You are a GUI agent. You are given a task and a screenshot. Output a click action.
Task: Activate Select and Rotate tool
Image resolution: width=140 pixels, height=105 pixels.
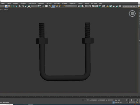(x=23, y=6)
